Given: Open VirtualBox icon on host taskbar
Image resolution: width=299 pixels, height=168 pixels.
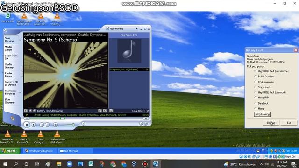Looking at the screenshot, I should [134, 164].
